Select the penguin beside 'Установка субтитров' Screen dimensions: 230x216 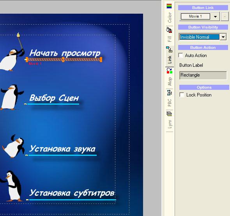12,186
